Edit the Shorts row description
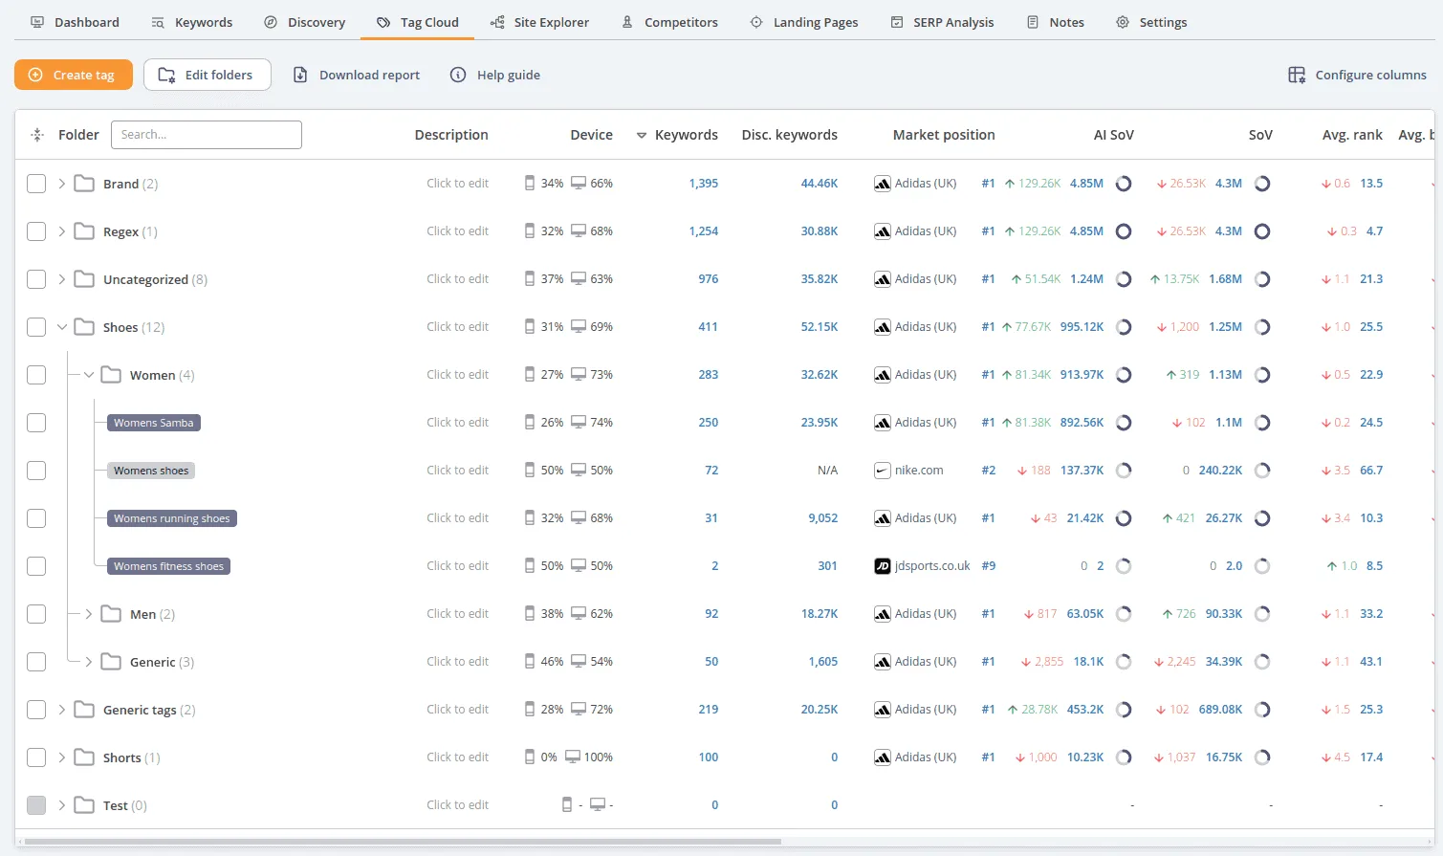Screen dimensions: 1443x856 click(x=457, y=757)
